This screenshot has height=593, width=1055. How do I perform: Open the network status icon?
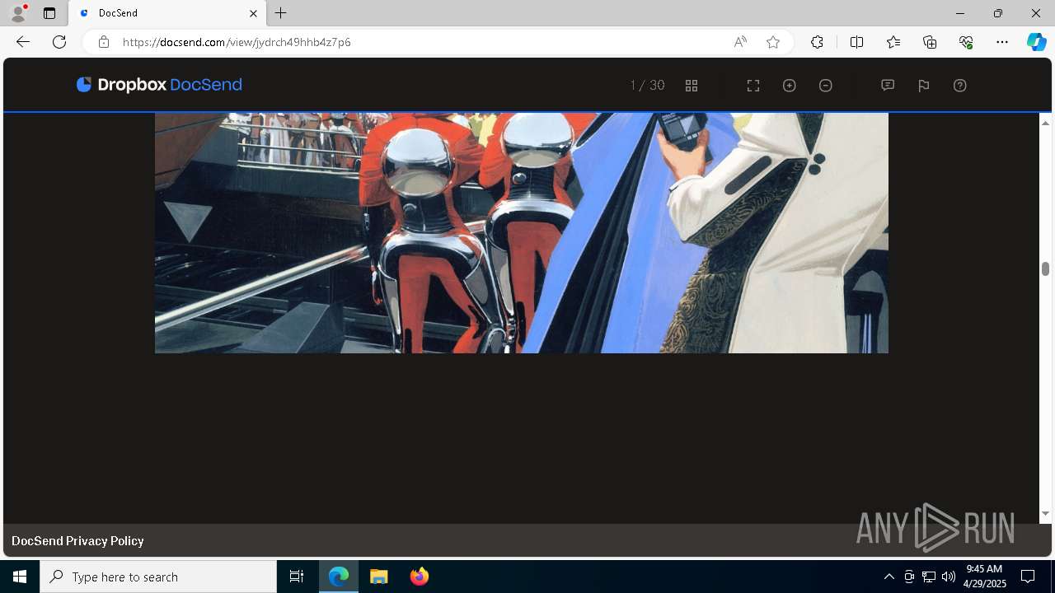point(929,577)
